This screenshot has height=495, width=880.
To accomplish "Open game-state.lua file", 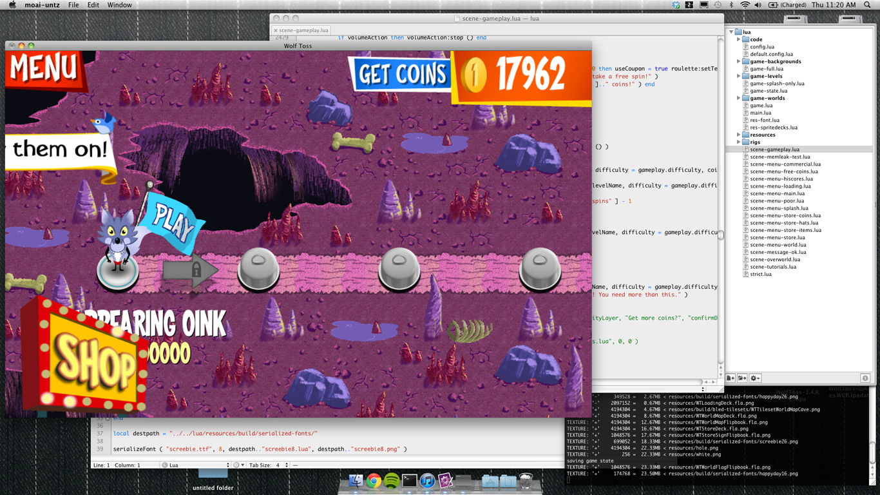I will (769, 91).
